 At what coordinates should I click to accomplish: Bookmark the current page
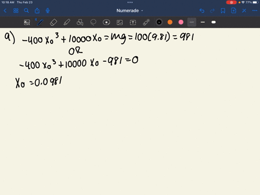[223, 11]
